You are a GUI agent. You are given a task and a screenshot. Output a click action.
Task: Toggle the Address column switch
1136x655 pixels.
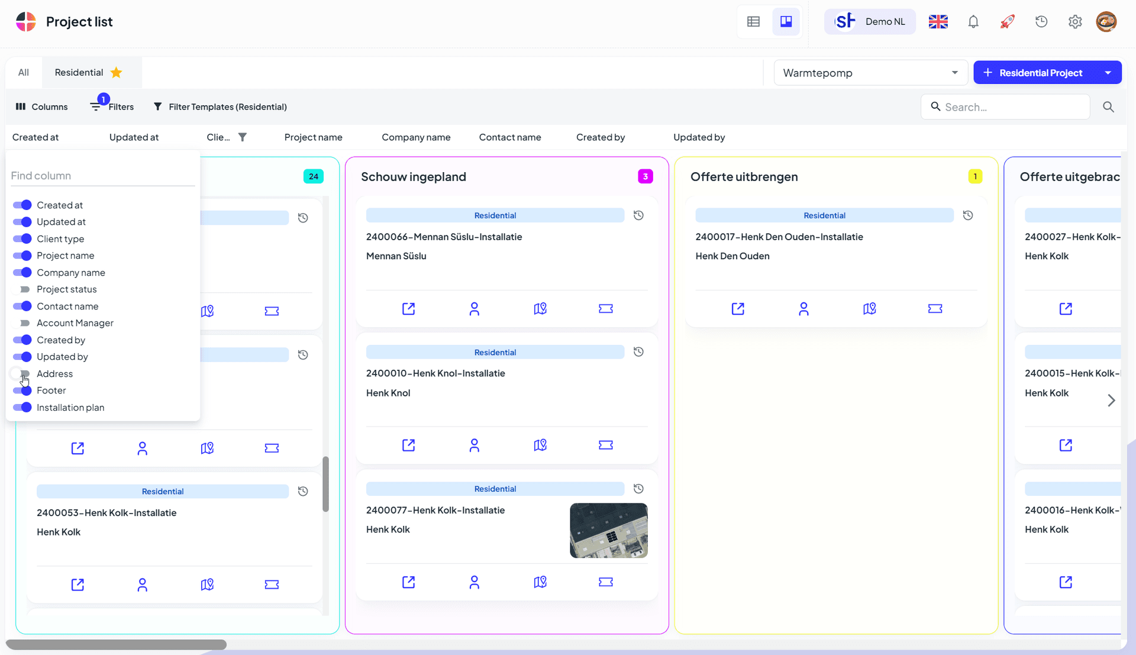(x=22, y=374)
